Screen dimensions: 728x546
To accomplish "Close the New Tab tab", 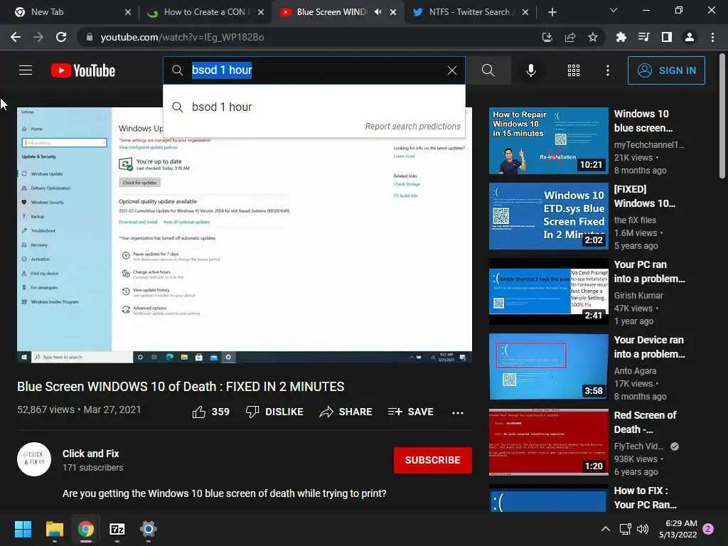I will coord(128,12).
